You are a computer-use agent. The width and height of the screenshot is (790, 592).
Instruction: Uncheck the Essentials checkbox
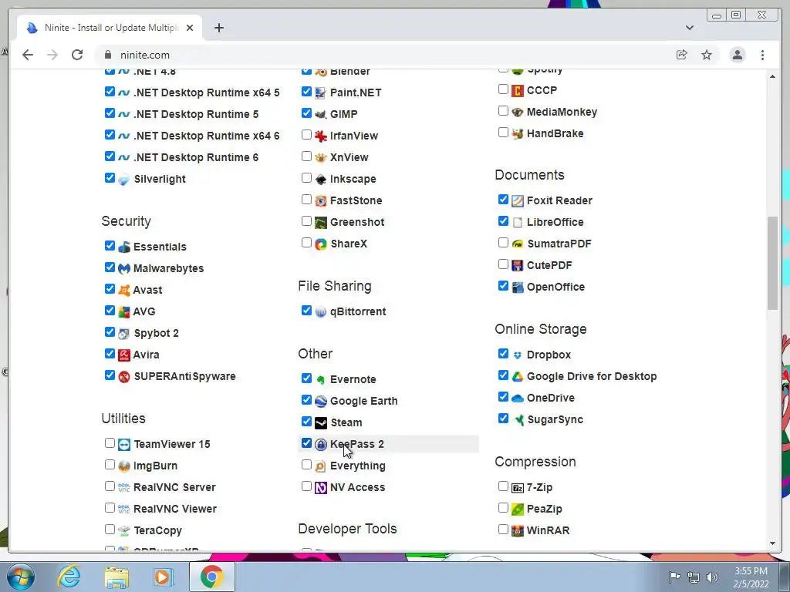click(x=110, y=246)
